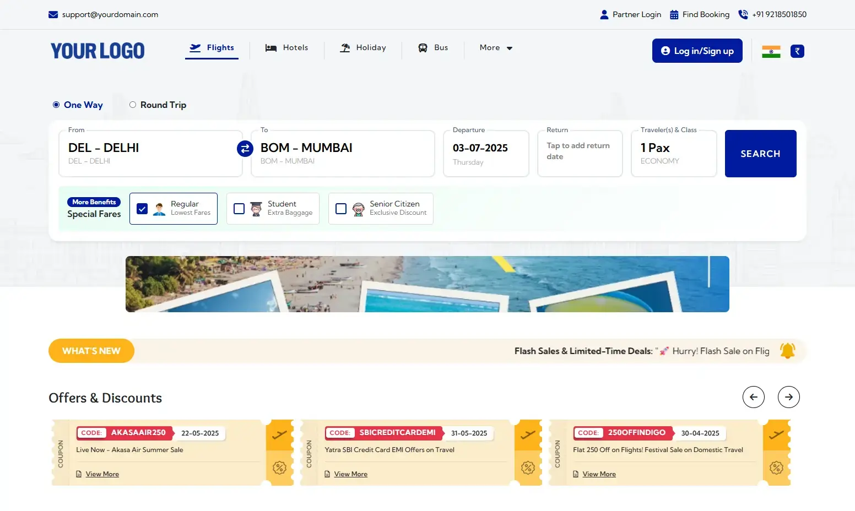Screen dimensions: 855x511
Task: Open the Departure date picker
Action: pos(485,153)
